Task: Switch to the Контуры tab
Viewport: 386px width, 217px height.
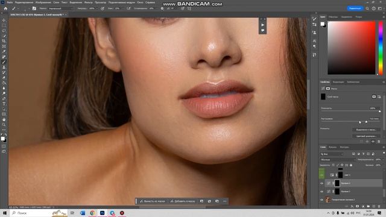Action: (x=344, y=147)
